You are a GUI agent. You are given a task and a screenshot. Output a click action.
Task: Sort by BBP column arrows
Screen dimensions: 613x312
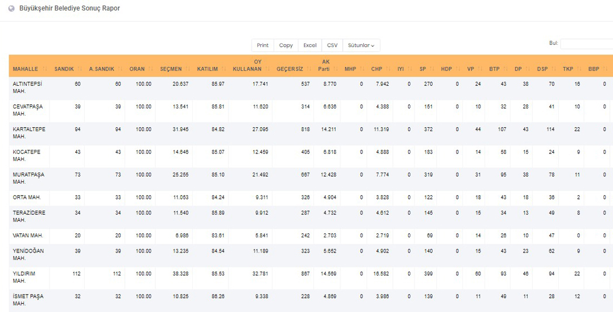[605, 69]
